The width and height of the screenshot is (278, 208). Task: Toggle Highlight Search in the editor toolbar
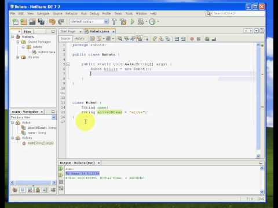point(140,39)
